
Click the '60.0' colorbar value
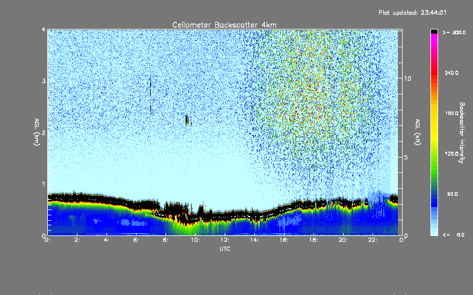pyautogui.click(x=452, y=194)
